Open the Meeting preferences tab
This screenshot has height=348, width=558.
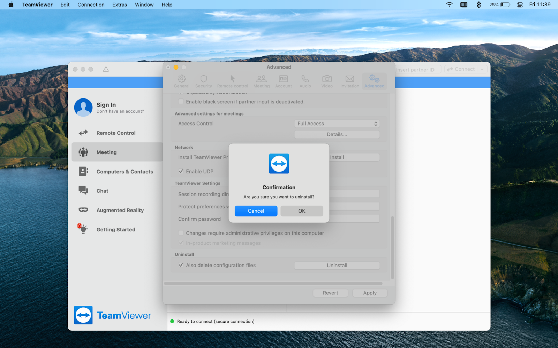pyautogui.click(x=262, y=81)
